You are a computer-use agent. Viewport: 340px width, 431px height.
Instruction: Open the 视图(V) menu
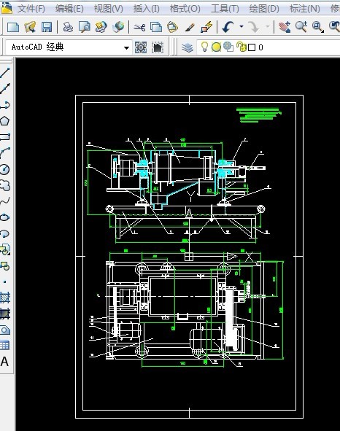pyautogui.click(x=109, y=9)
